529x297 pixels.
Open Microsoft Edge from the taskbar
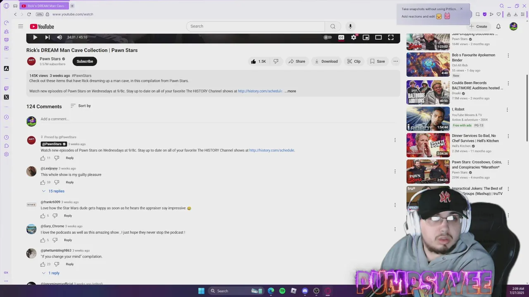pos(271,291)
